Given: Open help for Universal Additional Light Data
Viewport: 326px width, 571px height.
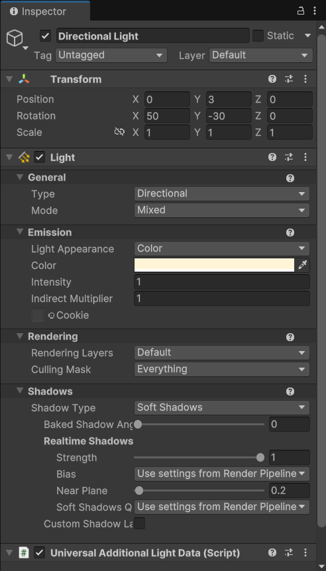Looking at the screenshot, I should coord(272,553).
